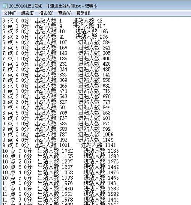Open the 编辑(E) menu
The height and width of the screenshot is (205, 191).
coord(28,13)
